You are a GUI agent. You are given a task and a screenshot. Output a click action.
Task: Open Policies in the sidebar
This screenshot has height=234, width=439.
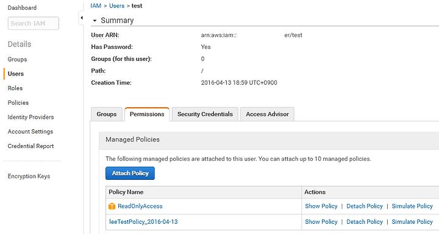pos(18,103)
